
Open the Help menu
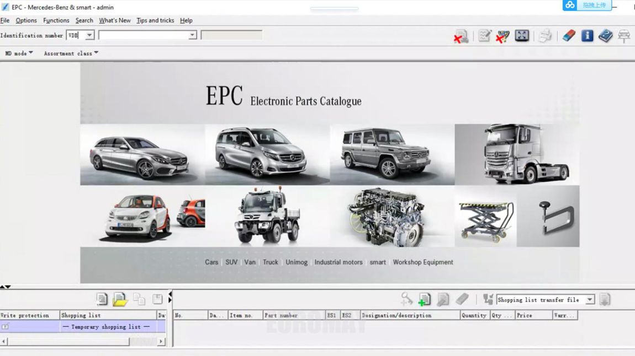(186, 20)
